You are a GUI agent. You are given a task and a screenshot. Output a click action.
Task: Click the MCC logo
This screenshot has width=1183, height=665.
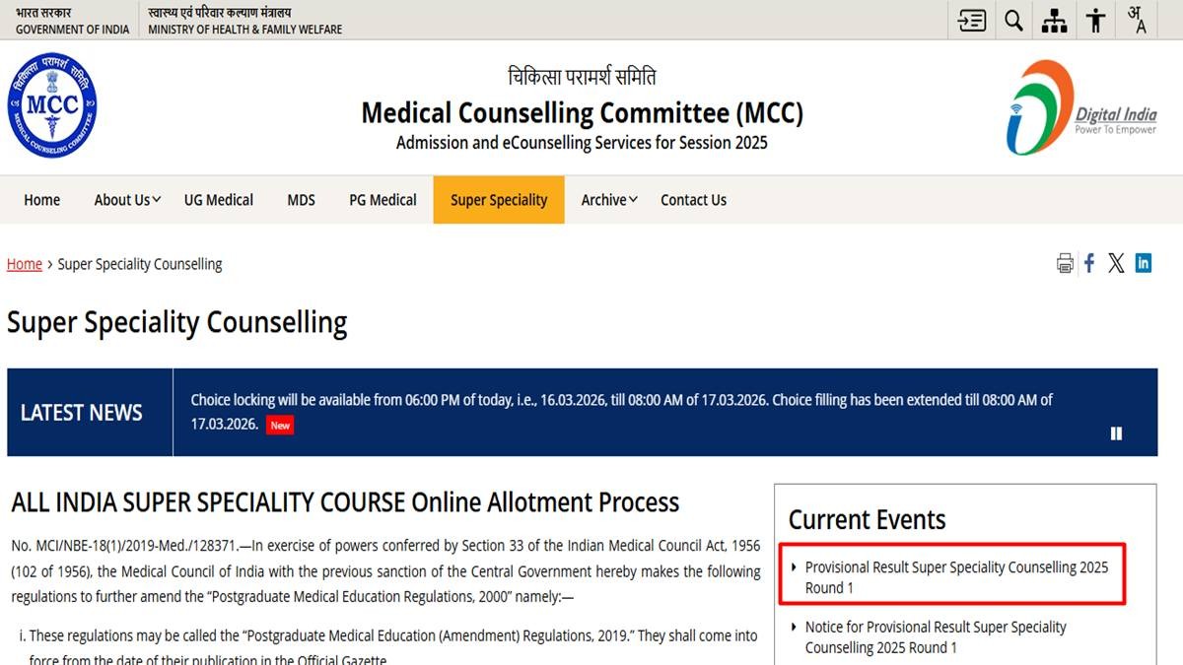point(52,105)
